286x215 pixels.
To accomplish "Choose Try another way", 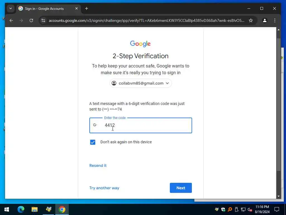I will (x=104, y=188).
